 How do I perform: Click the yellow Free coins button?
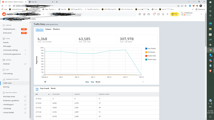pos(174,14)
